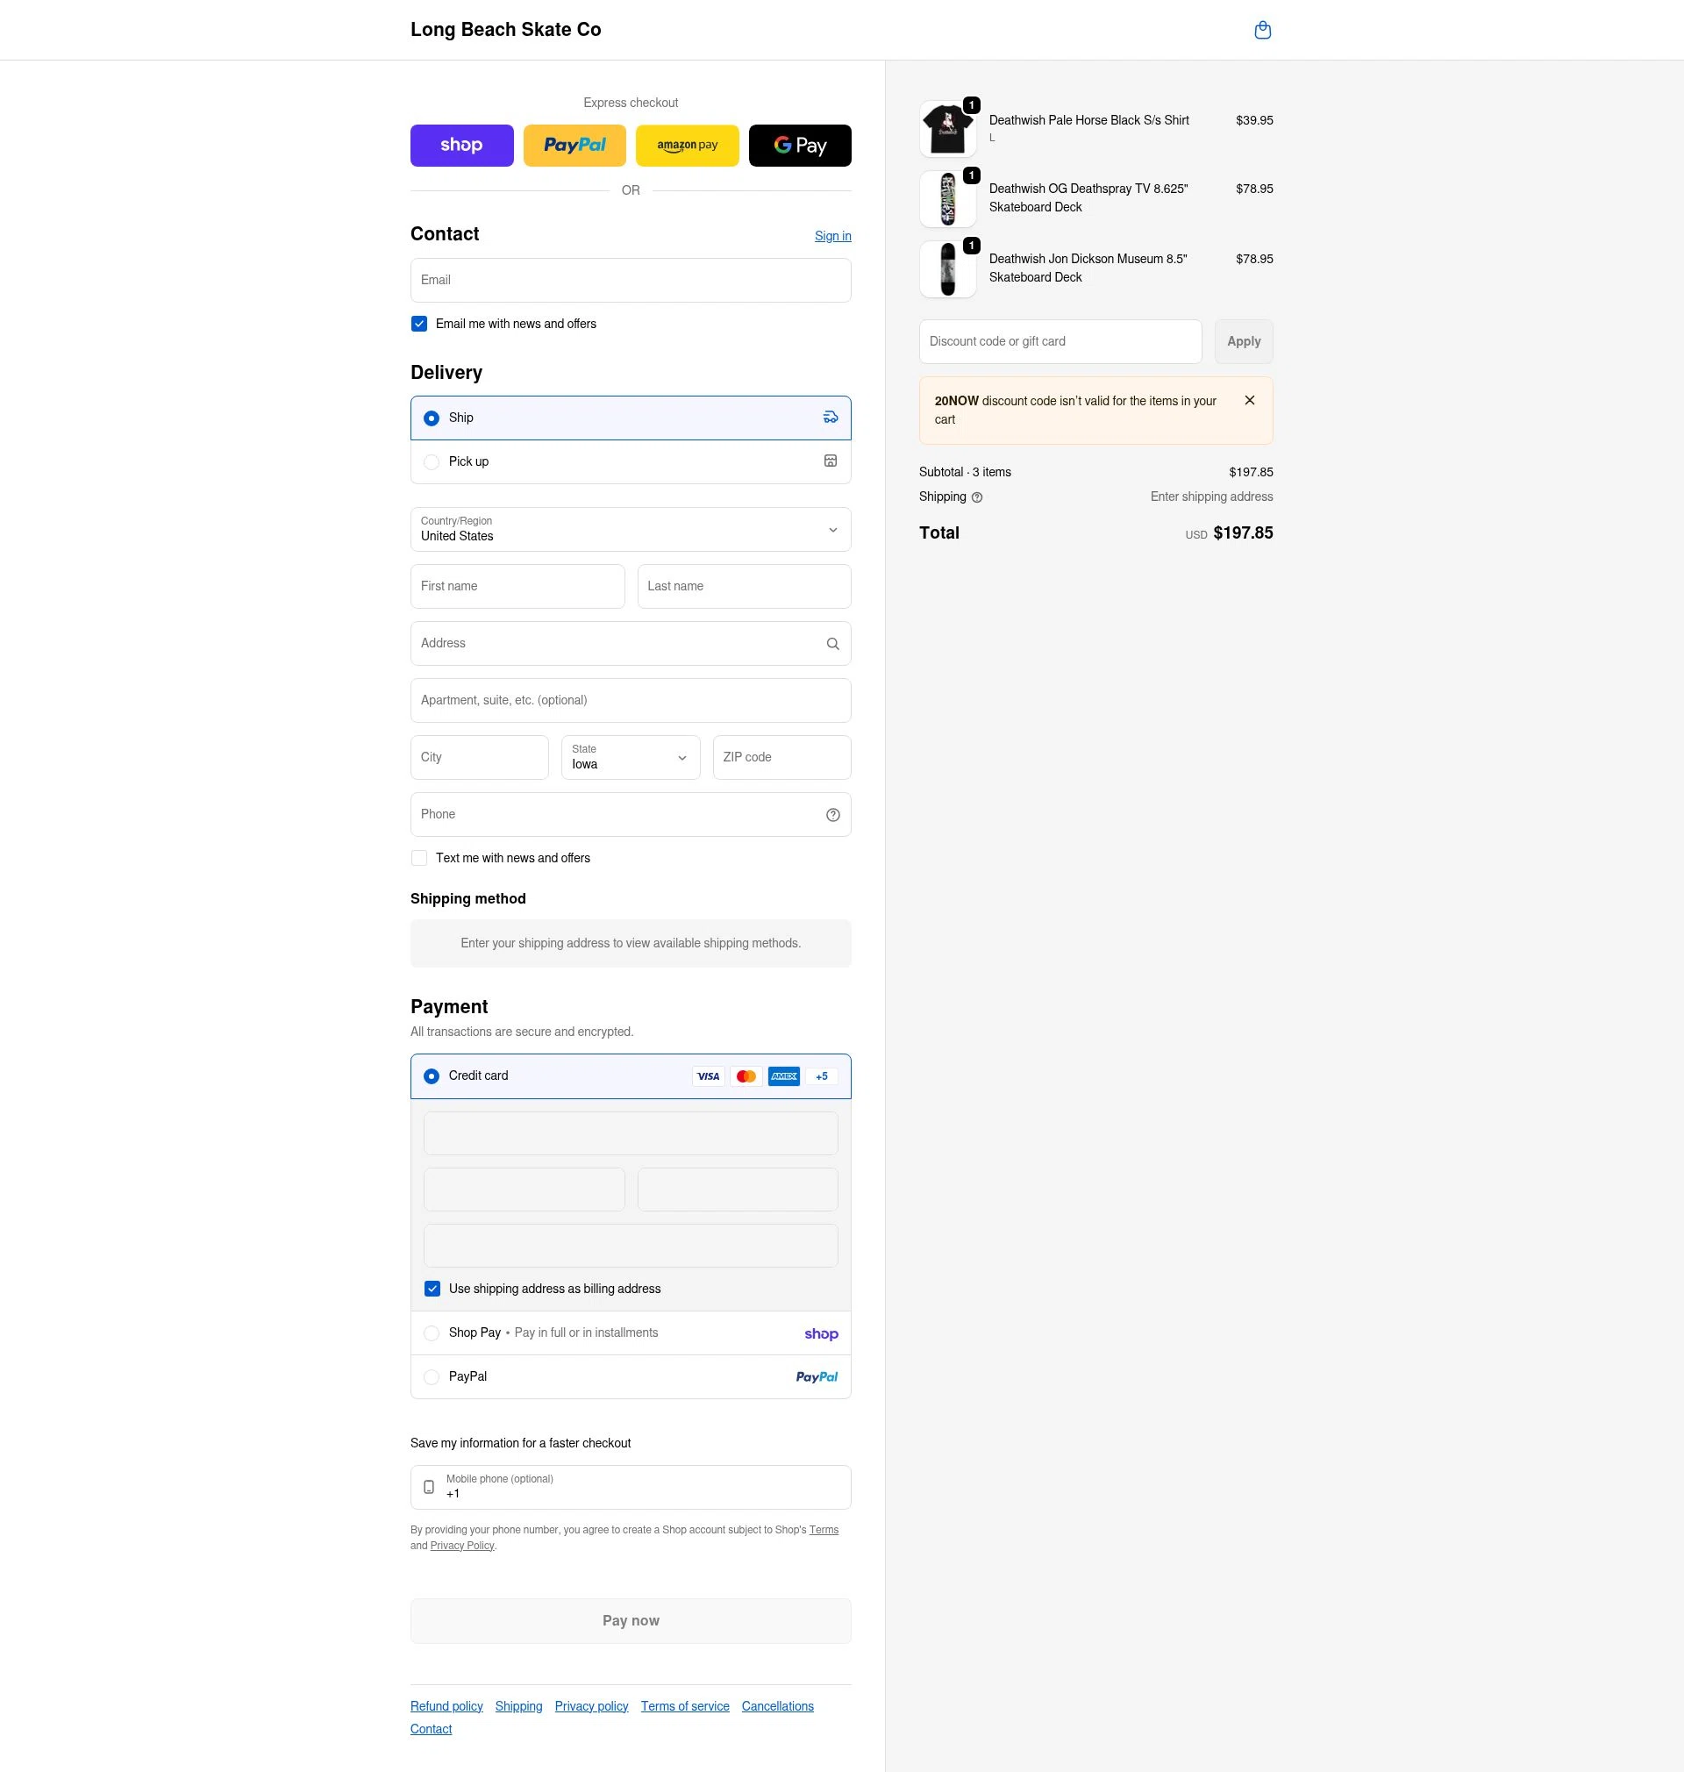Pay with Google Pay express checkout
The height and width of the screenshot is (1772, 1684).
[x=799, y=145]
